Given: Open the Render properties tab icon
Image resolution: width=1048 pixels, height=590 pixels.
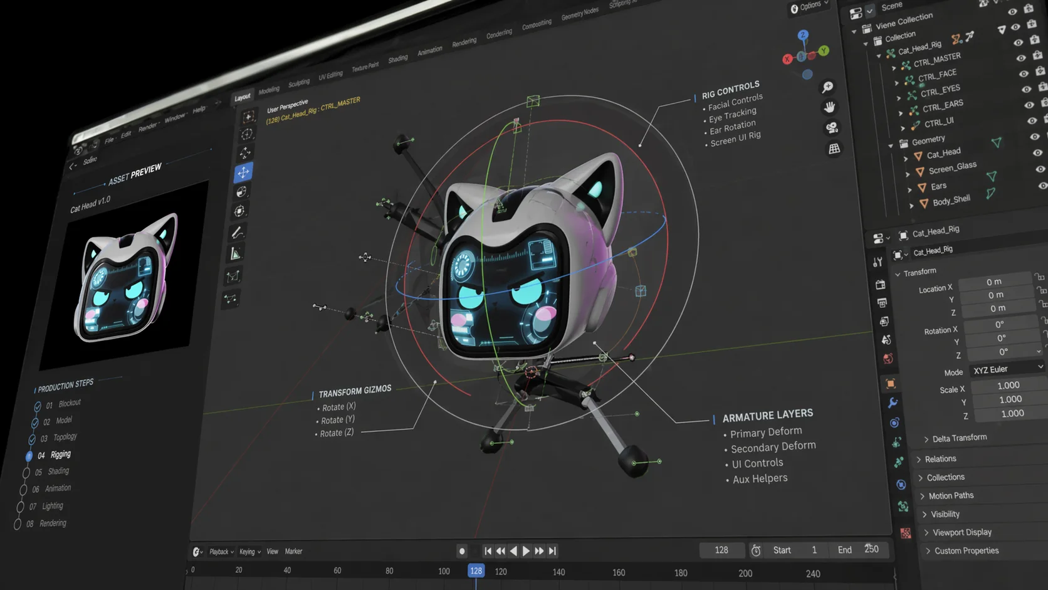Looking at the screenshot, I should (880, 284).
